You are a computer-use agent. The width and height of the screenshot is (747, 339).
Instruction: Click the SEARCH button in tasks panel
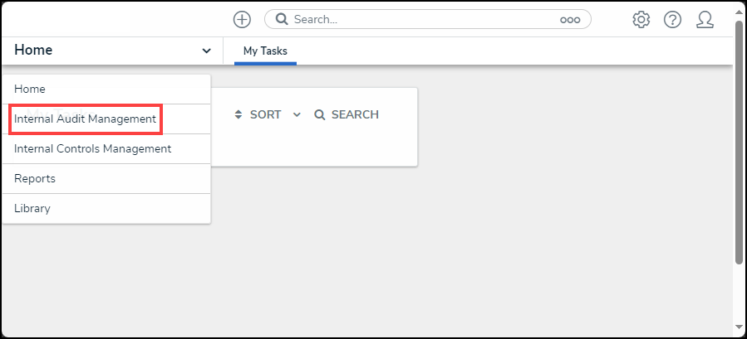tap(346, 115)
